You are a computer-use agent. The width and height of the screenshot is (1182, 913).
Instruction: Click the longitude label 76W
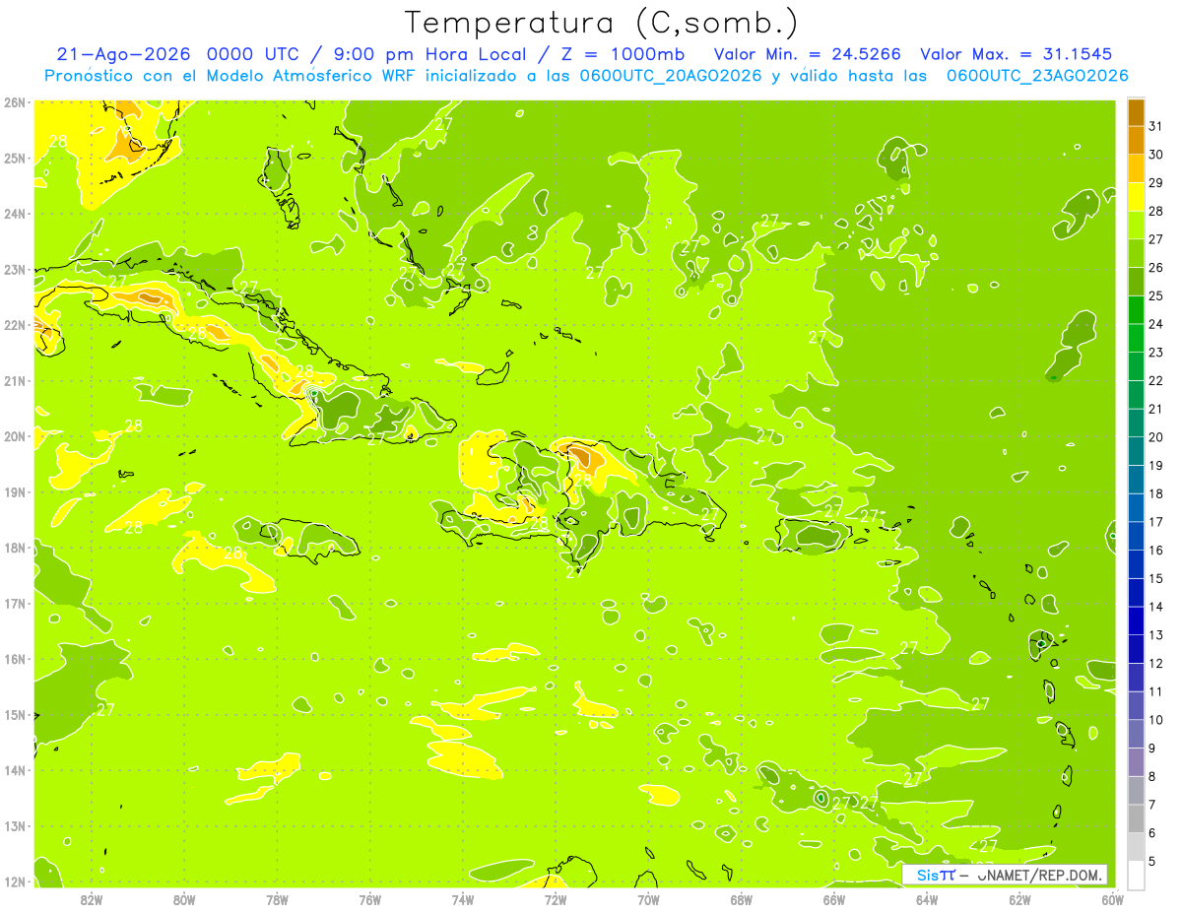(370, 900)
